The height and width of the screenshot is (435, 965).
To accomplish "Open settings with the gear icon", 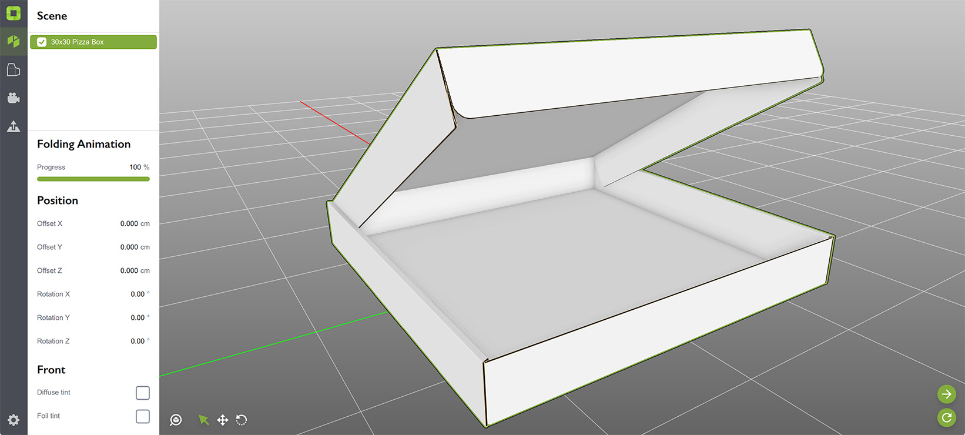I will coord(14,420).
